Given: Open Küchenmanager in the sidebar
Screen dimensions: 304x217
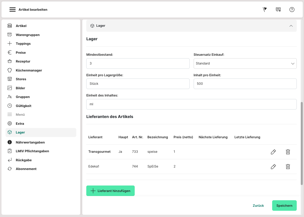Looking at the screenshot, I should coord(29,70).
